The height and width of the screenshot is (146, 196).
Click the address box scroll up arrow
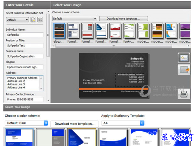[x=41, y=78]
